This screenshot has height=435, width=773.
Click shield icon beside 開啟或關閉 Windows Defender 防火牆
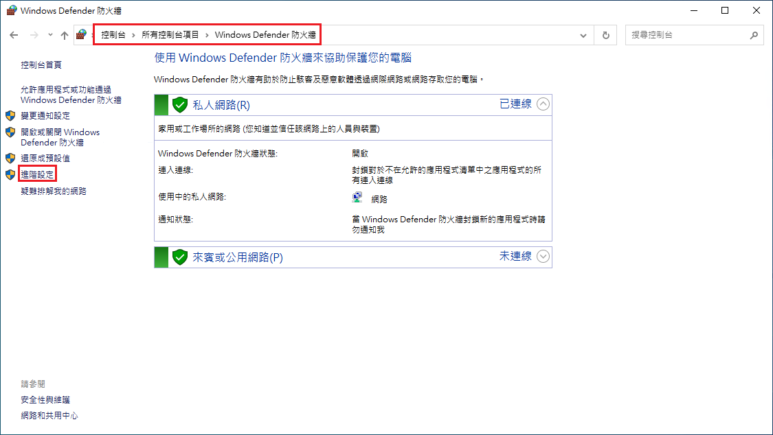10,132
